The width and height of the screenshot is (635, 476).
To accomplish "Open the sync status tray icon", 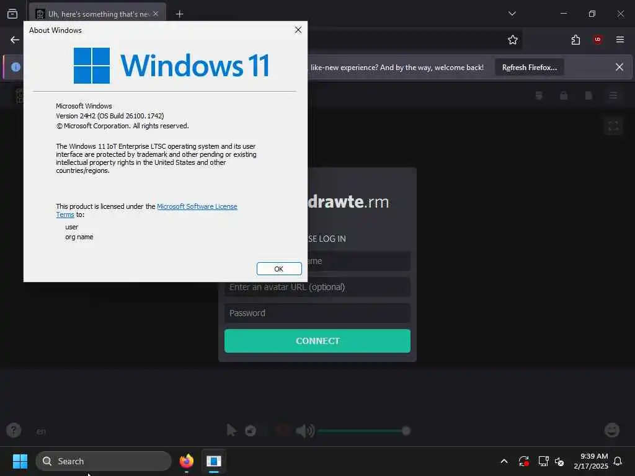I will (523, 461).
